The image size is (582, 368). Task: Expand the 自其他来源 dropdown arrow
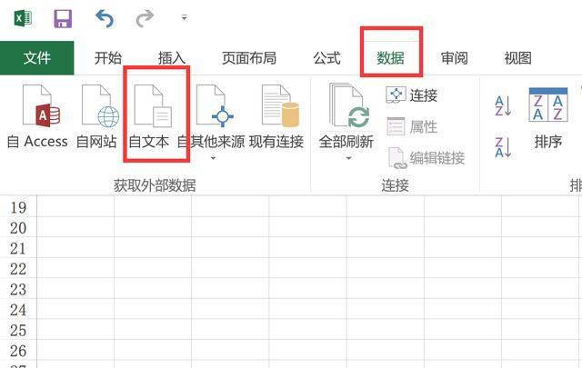pyautogui.click(x=213, y=158)
